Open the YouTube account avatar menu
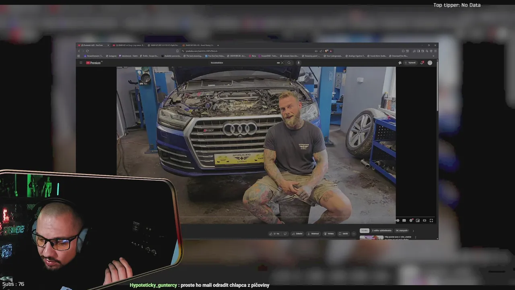The width and height of the screenshot is (515, 290). coord(430,63)
